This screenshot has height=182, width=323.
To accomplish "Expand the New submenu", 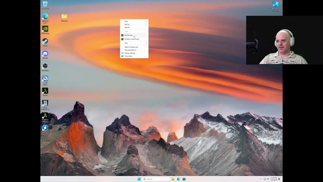I will tap(134, 43).
